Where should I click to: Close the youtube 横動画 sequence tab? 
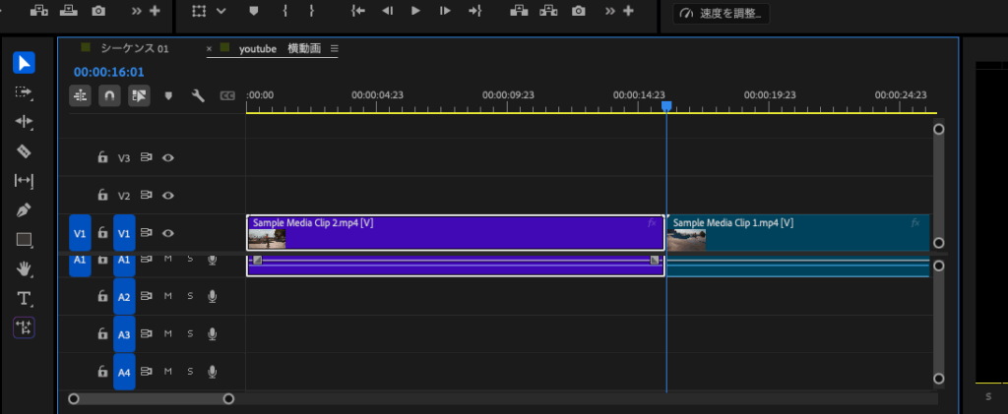point(209,49)
